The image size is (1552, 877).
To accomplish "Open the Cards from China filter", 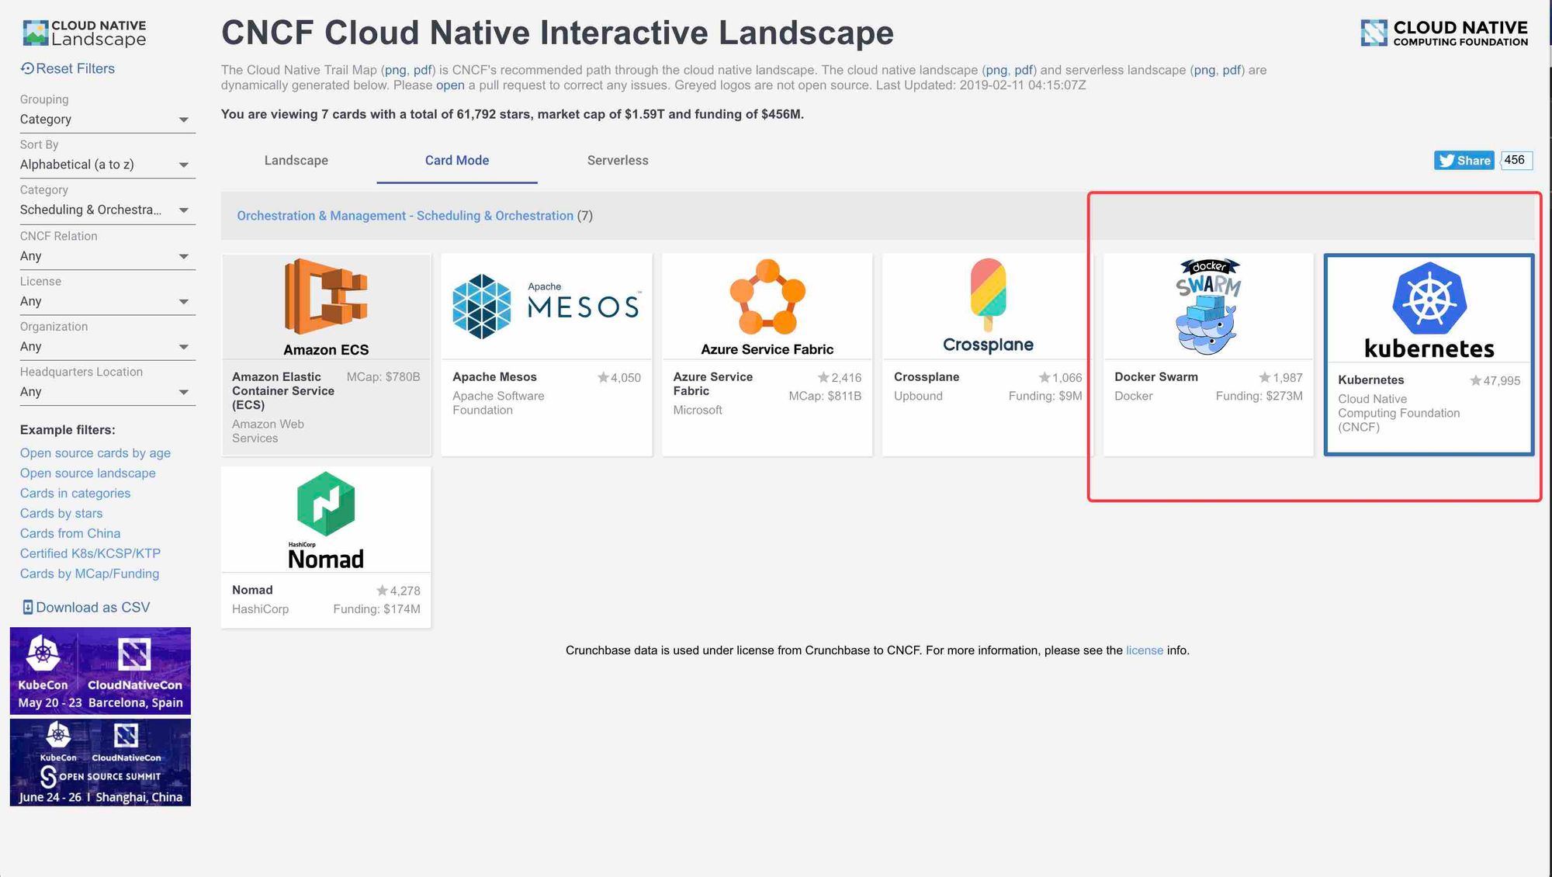I will (70, 533).
